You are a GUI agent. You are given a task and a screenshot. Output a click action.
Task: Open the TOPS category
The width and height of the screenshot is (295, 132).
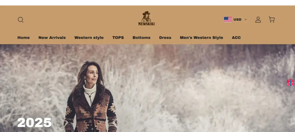tap(118, 37)
